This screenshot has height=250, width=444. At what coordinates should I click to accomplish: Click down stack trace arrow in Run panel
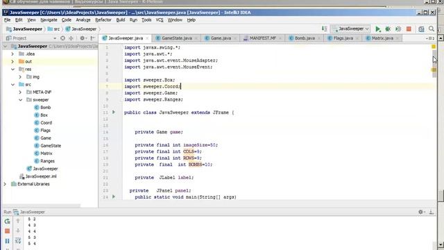pos(18,231)
